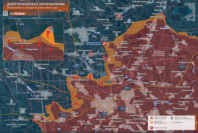Click the Белозерское label

(78, 14)
